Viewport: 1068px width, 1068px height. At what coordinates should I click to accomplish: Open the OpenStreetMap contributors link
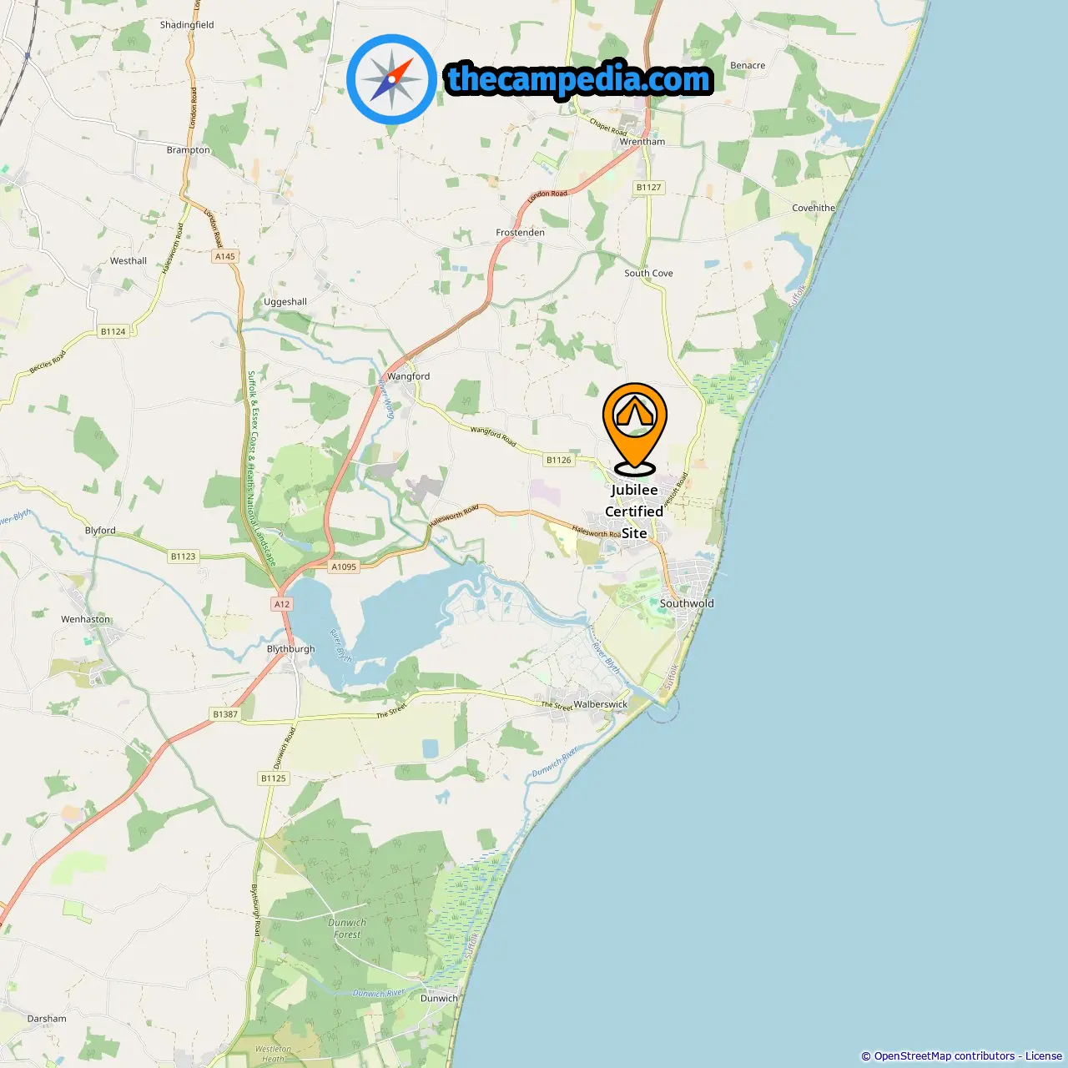944,1055
